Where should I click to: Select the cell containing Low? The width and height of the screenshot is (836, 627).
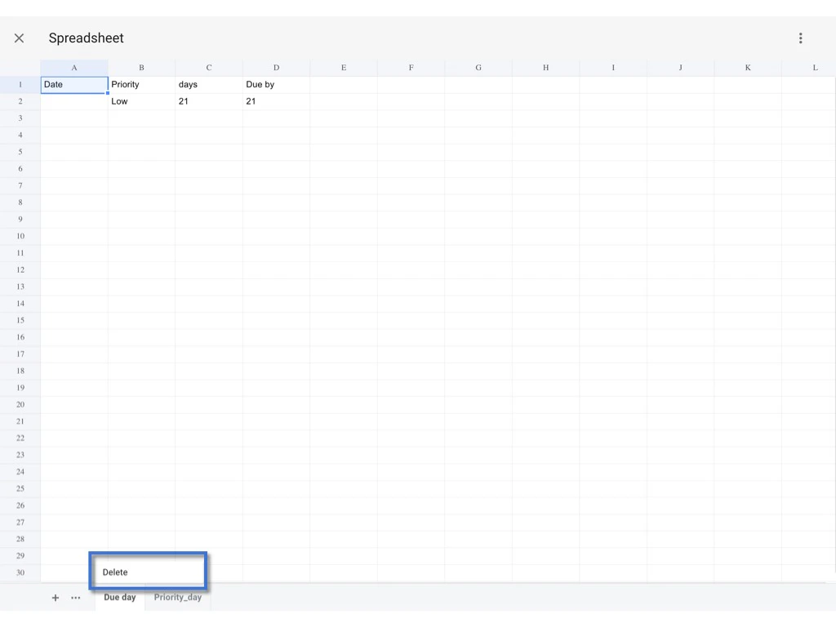140,101
